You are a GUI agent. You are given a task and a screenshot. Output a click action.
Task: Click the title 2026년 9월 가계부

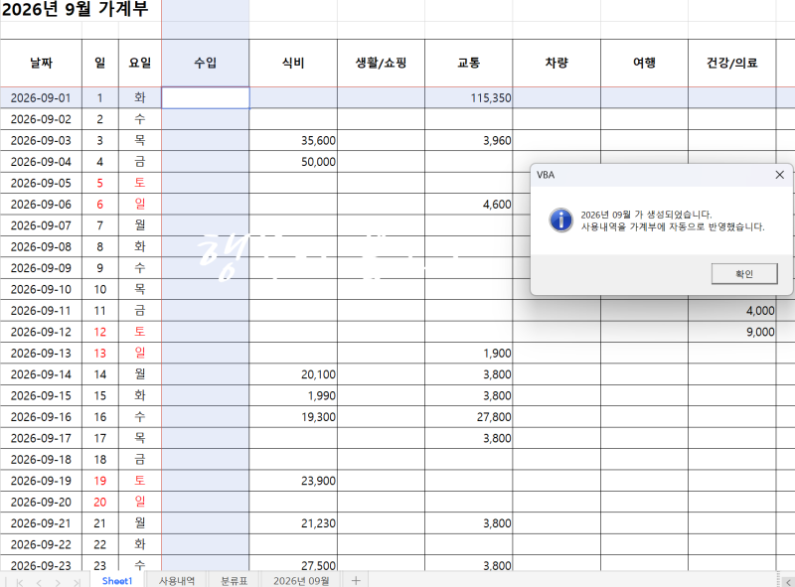[x=76, y=9]
